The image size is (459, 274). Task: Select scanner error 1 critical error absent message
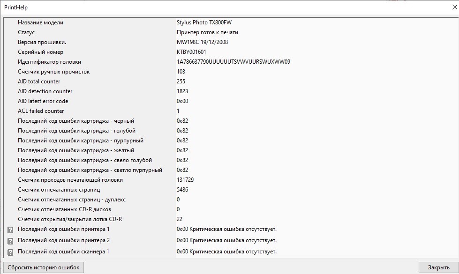226,252
